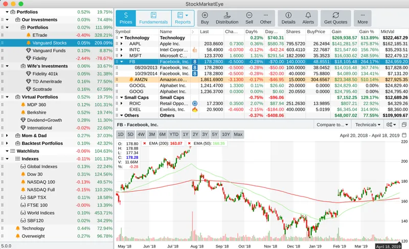Screen dimensions: 409x249
Task: Open the date range calendar icon
Action: tap(404, 135)
